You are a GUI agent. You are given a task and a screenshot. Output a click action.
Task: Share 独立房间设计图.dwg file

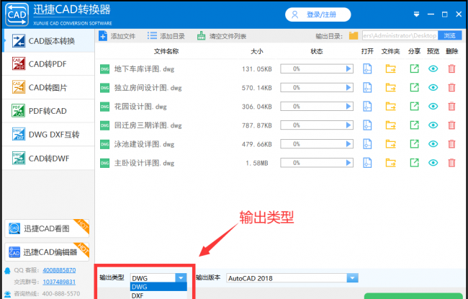414,87
